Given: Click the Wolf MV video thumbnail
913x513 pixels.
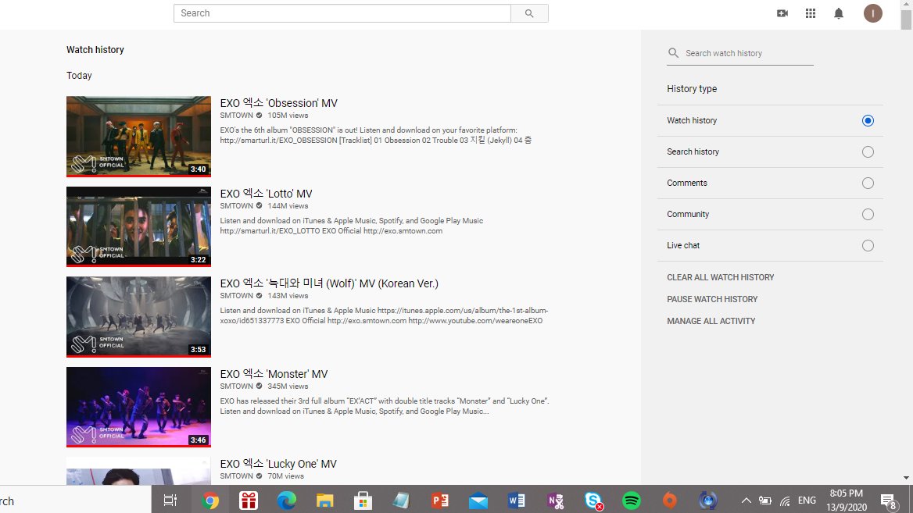Looking at the screenshot, I should pos(138,317).
